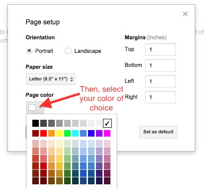Choose bright red in the palette
Image resolution: width=205 pixels, height=189 pixels.
click(x=44, y=133)
